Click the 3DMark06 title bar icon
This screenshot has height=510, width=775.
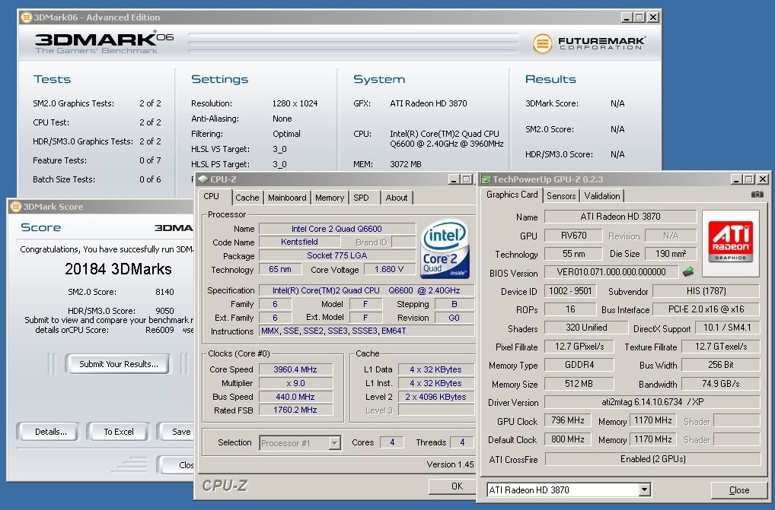(26, 17)
